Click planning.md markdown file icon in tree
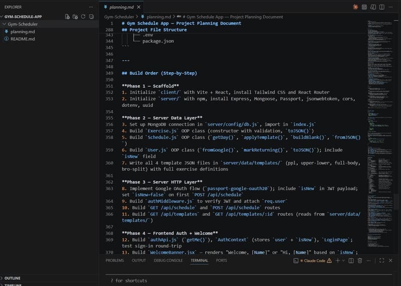This screenshot has width=401, height=286. click(x=7, y=32)
